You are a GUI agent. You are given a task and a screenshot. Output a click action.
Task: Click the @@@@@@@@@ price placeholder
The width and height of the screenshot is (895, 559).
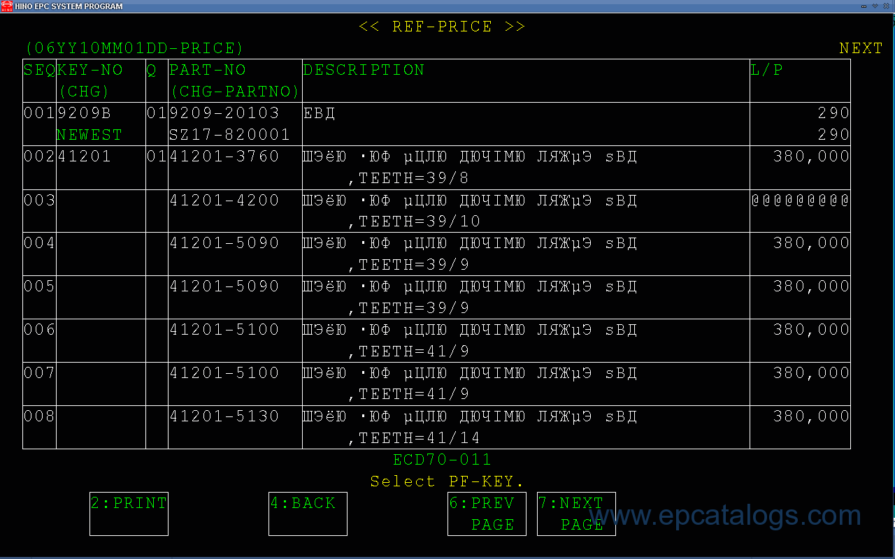[800, 200]
